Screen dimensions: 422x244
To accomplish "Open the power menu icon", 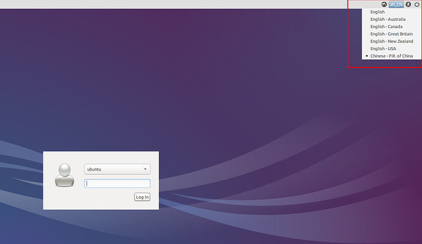I will pyautogui.click(x=416, y=4).
